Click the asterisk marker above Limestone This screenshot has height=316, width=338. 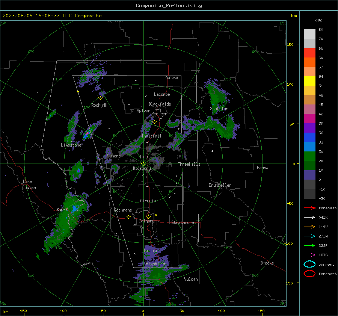71,142
